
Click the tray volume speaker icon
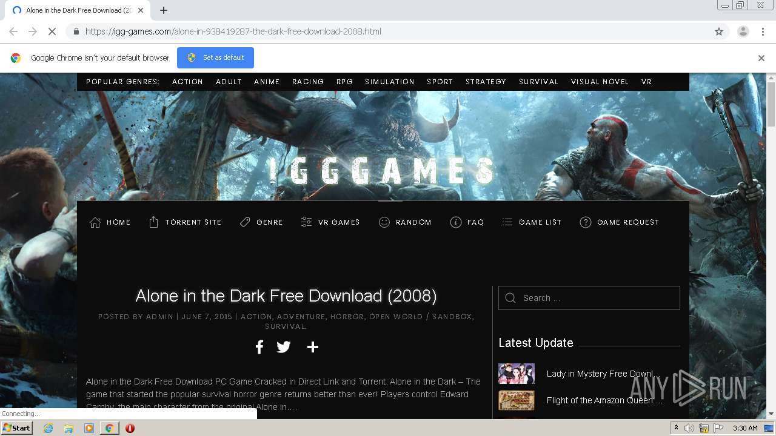tap(689, 428)
